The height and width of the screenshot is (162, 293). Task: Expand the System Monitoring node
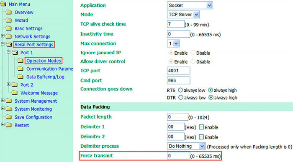pos(3,108)
